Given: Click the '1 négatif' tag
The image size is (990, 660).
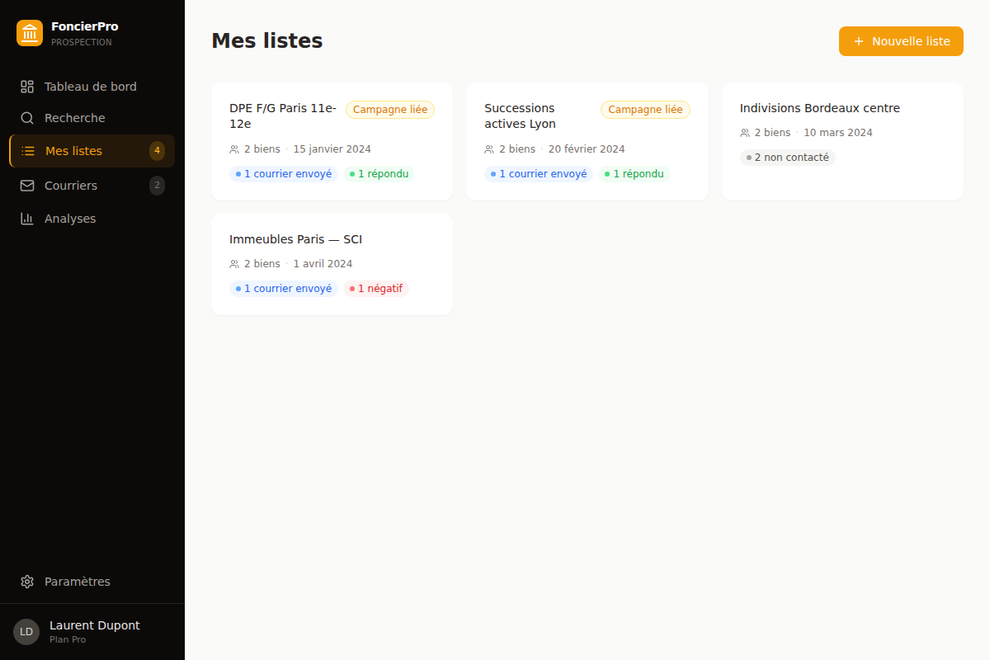Looking at the screenshot, I should point(376,289).
